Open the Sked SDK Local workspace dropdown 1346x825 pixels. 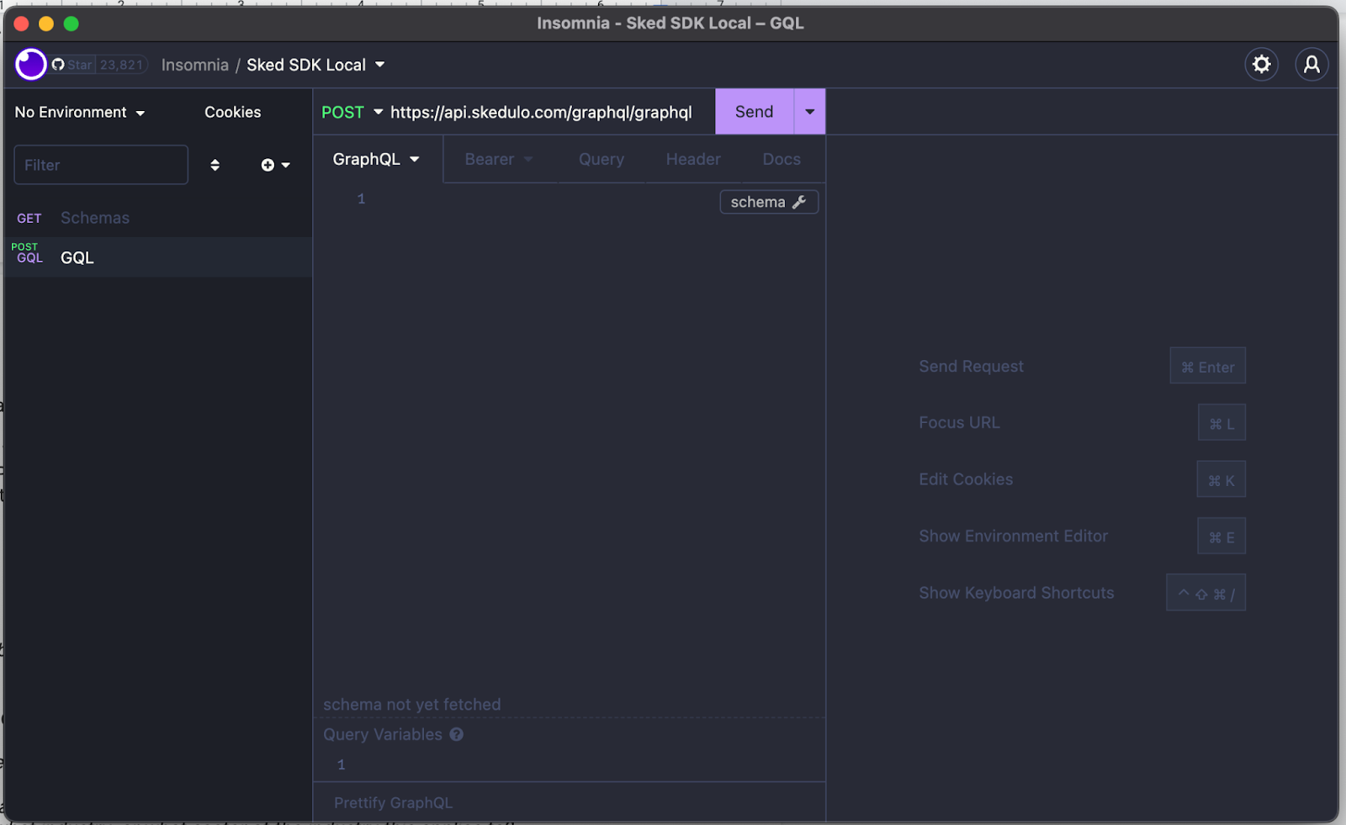315,65
